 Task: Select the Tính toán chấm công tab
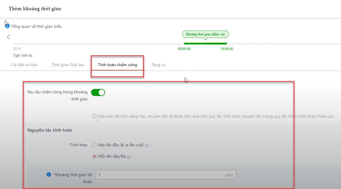117,65
